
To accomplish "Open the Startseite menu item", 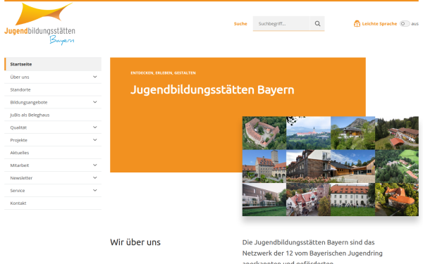I will 53,64.
